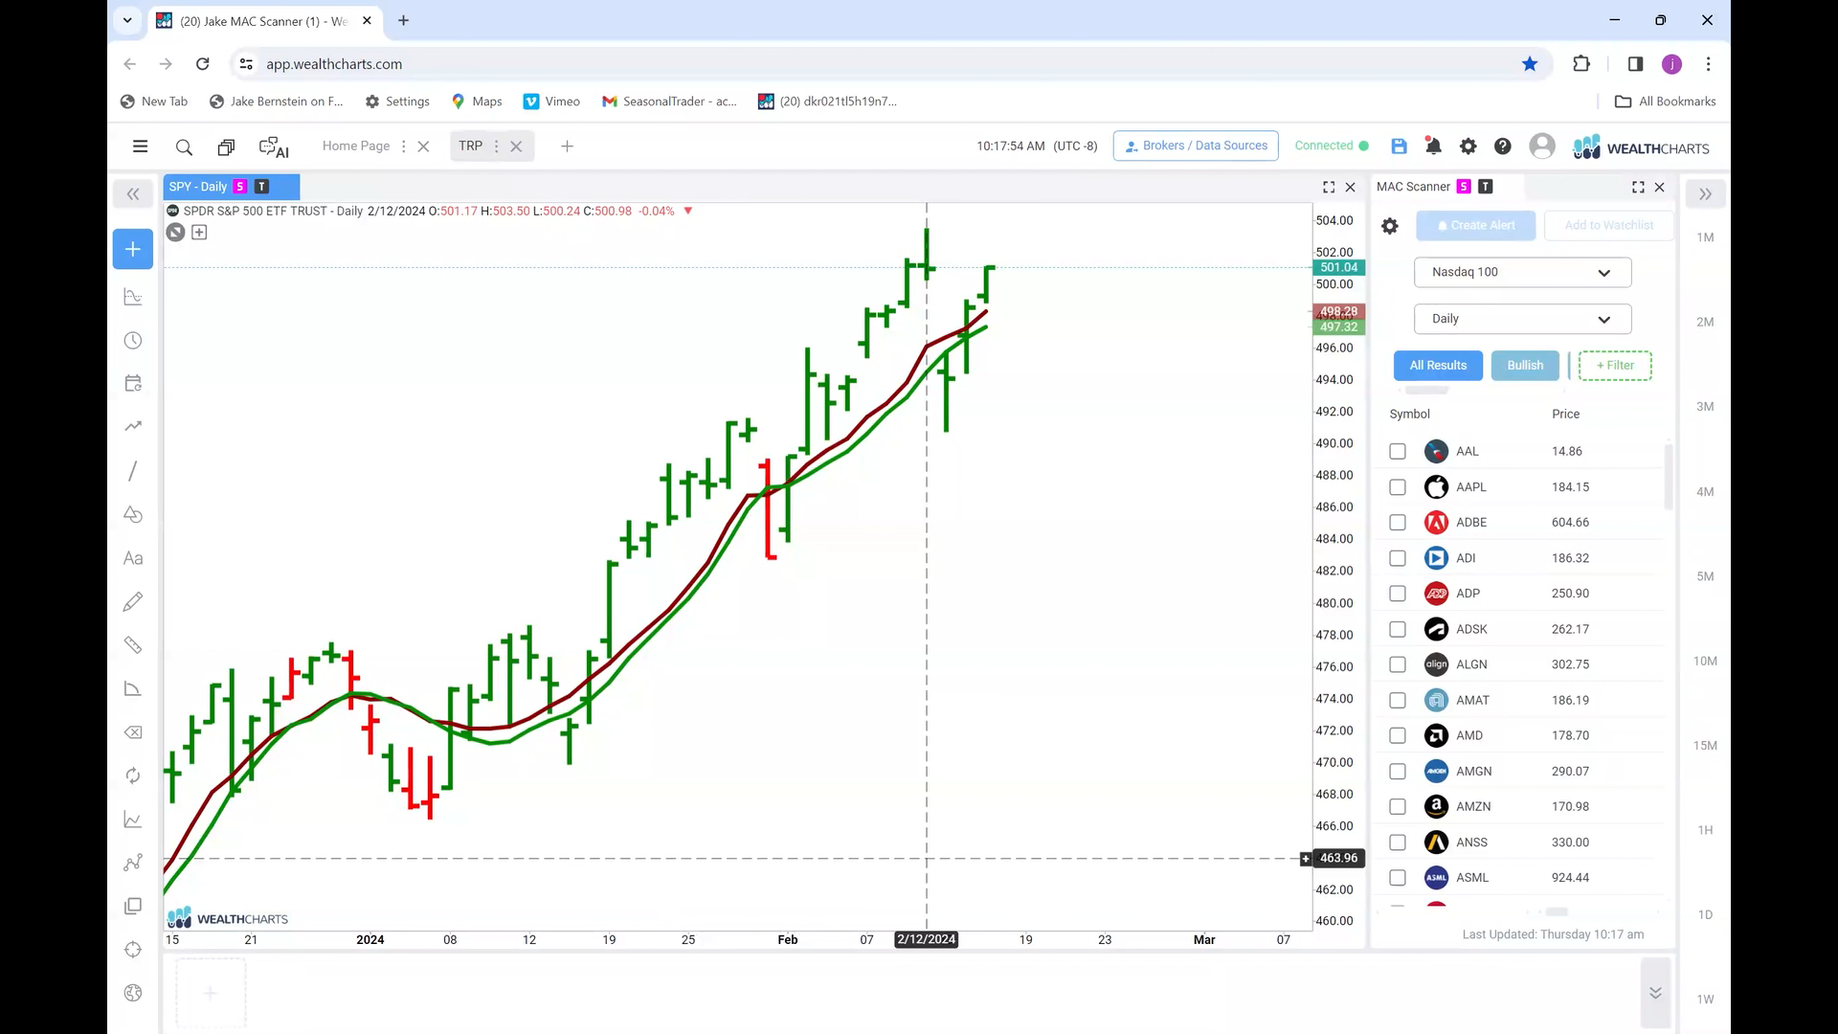Open Home Page tab options menu

(403, 146)
